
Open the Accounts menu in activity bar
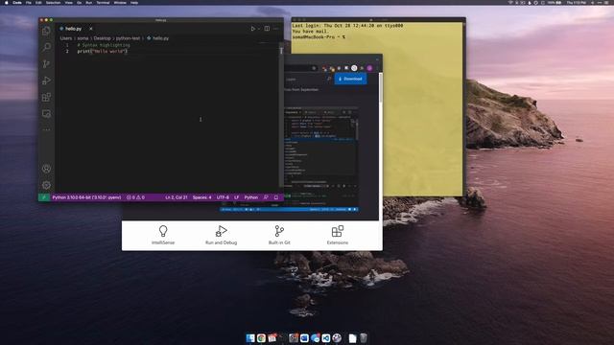[46, 169]
